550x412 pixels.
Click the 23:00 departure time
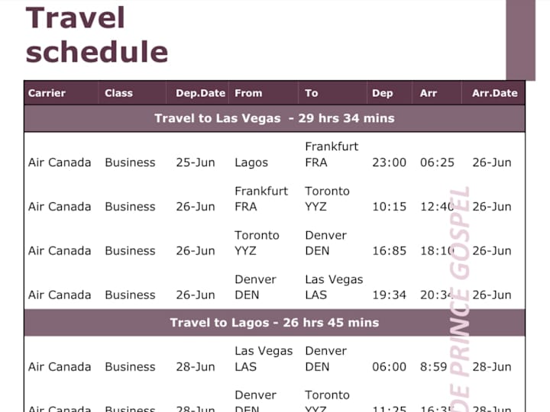coord(389,163)
